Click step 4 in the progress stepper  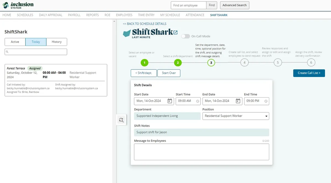[244, 62]
